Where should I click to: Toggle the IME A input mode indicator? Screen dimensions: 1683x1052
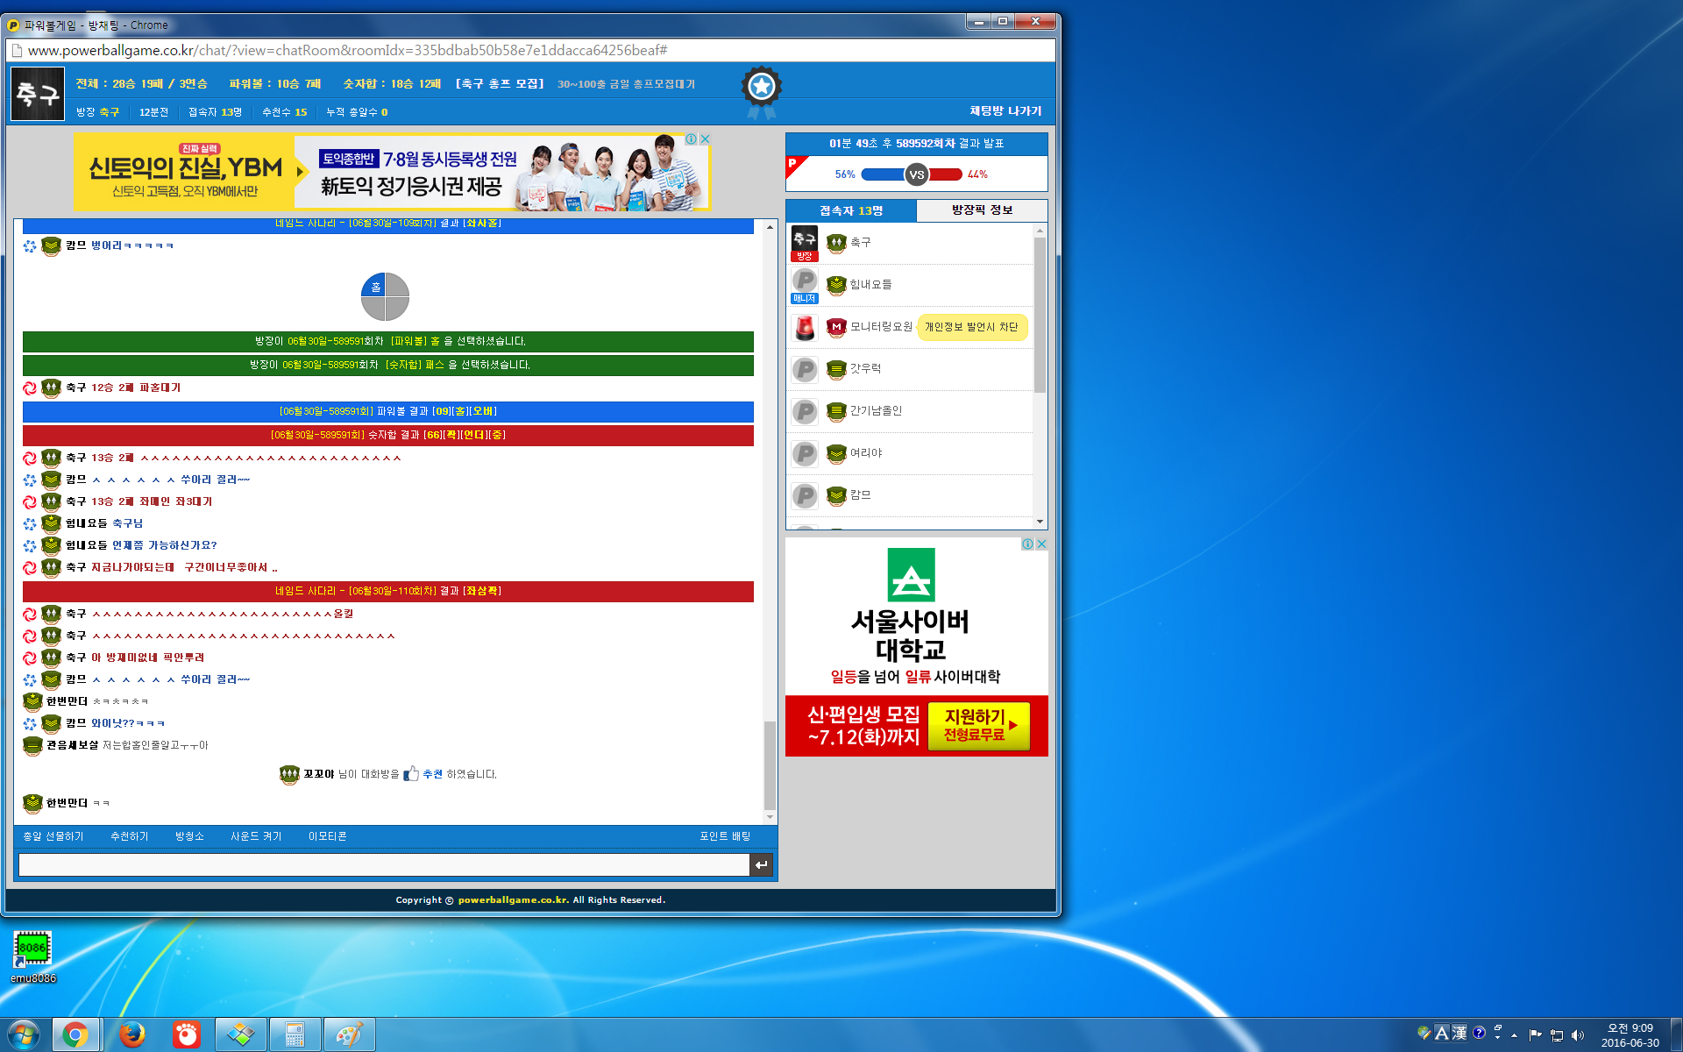click(1441, 1033)
